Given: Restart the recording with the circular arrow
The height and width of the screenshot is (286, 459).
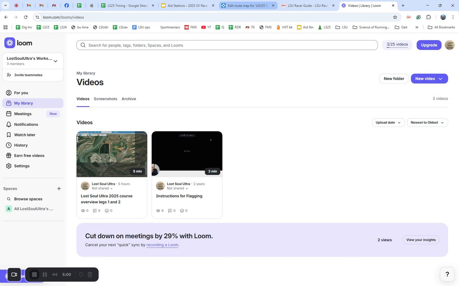Looking at the screenshot, I should tap(81, 275).
